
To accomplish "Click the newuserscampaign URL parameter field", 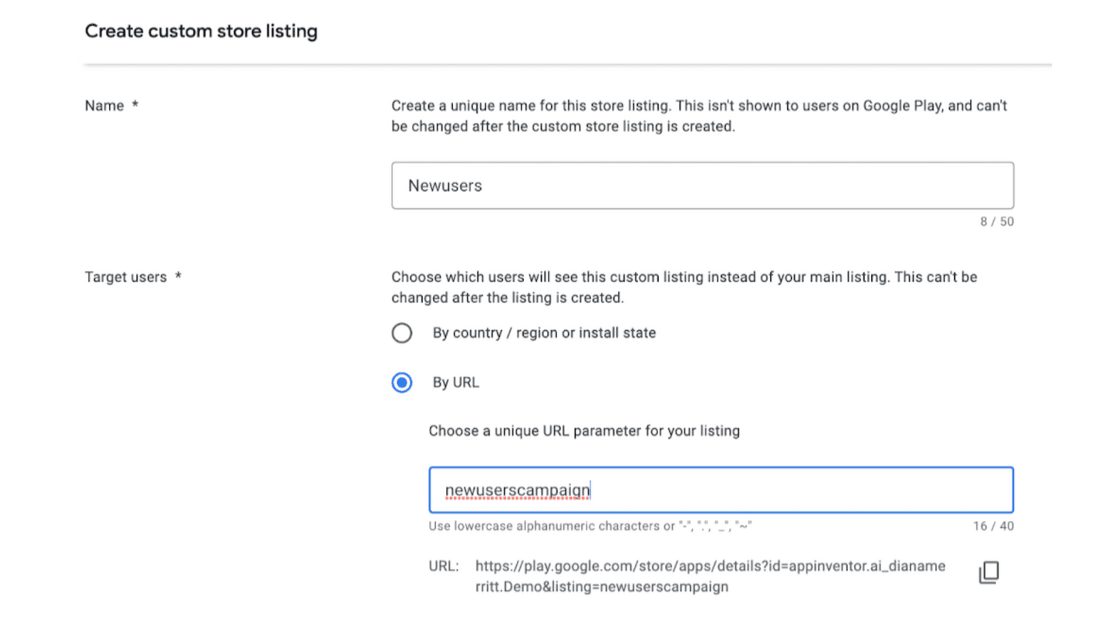I will click(720, 490).
